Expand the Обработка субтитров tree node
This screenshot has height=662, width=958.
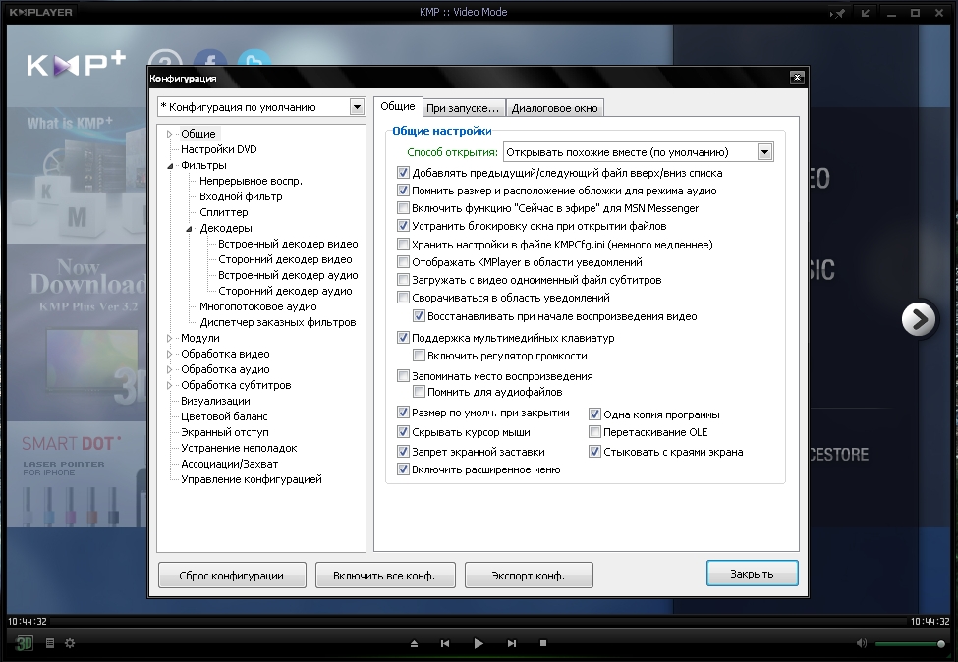[x=169, y=385]
